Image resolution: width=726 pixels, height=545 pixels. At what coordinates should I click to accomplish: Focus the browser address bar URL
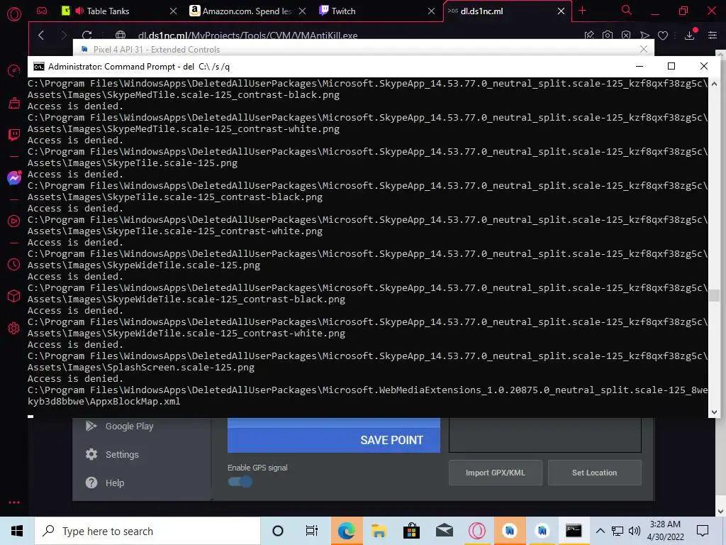pos(247,35)
